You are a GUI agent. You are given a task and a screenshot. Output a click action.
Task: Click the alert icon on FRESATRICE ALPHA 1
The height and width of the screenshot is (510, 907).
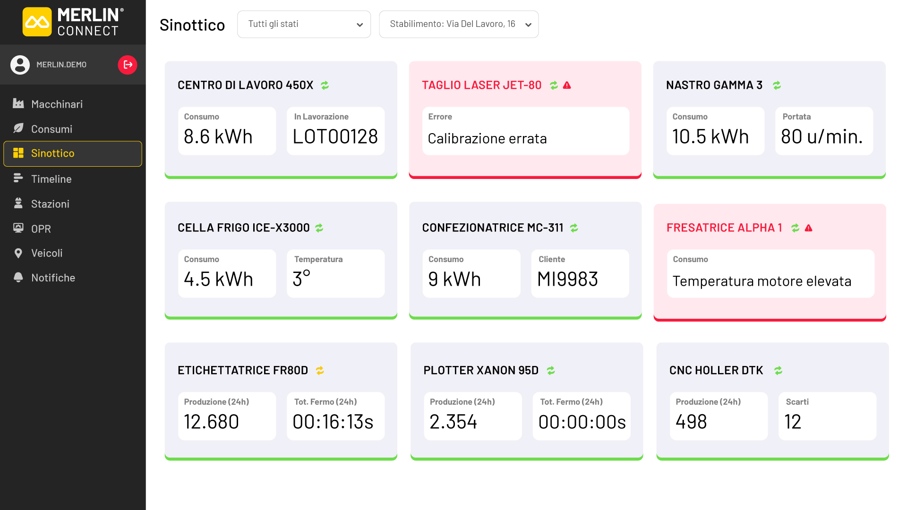[809, 228]
